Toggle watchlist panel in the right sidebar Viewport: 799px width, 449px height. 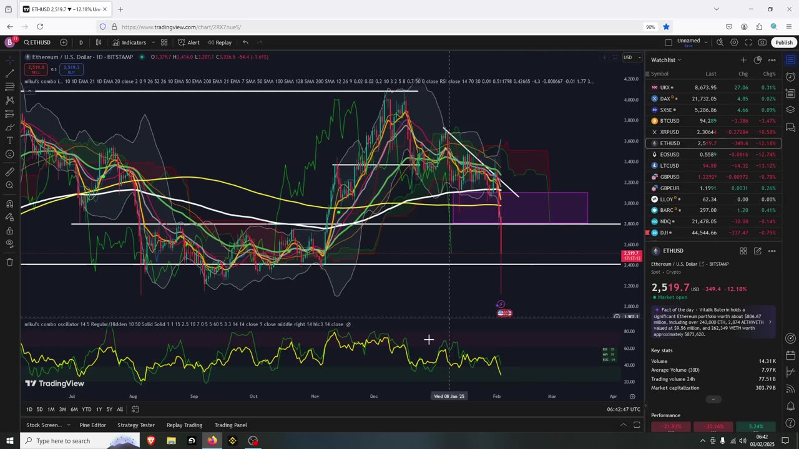[790, 60]
